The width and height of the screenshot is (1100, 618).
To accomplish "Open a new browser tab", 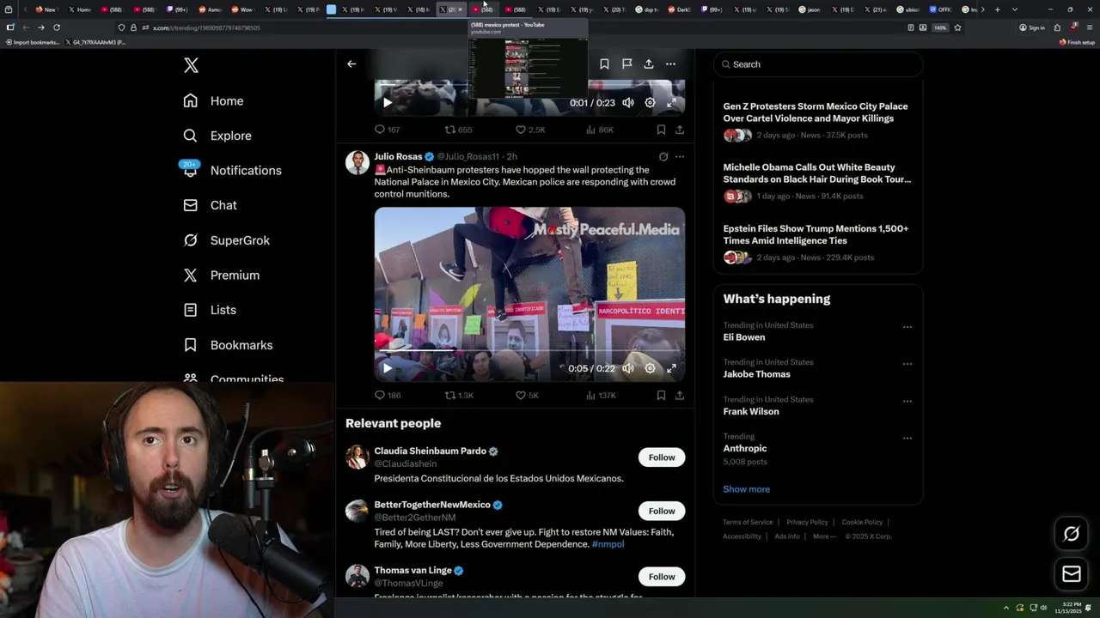I will [x=997, y=9].
